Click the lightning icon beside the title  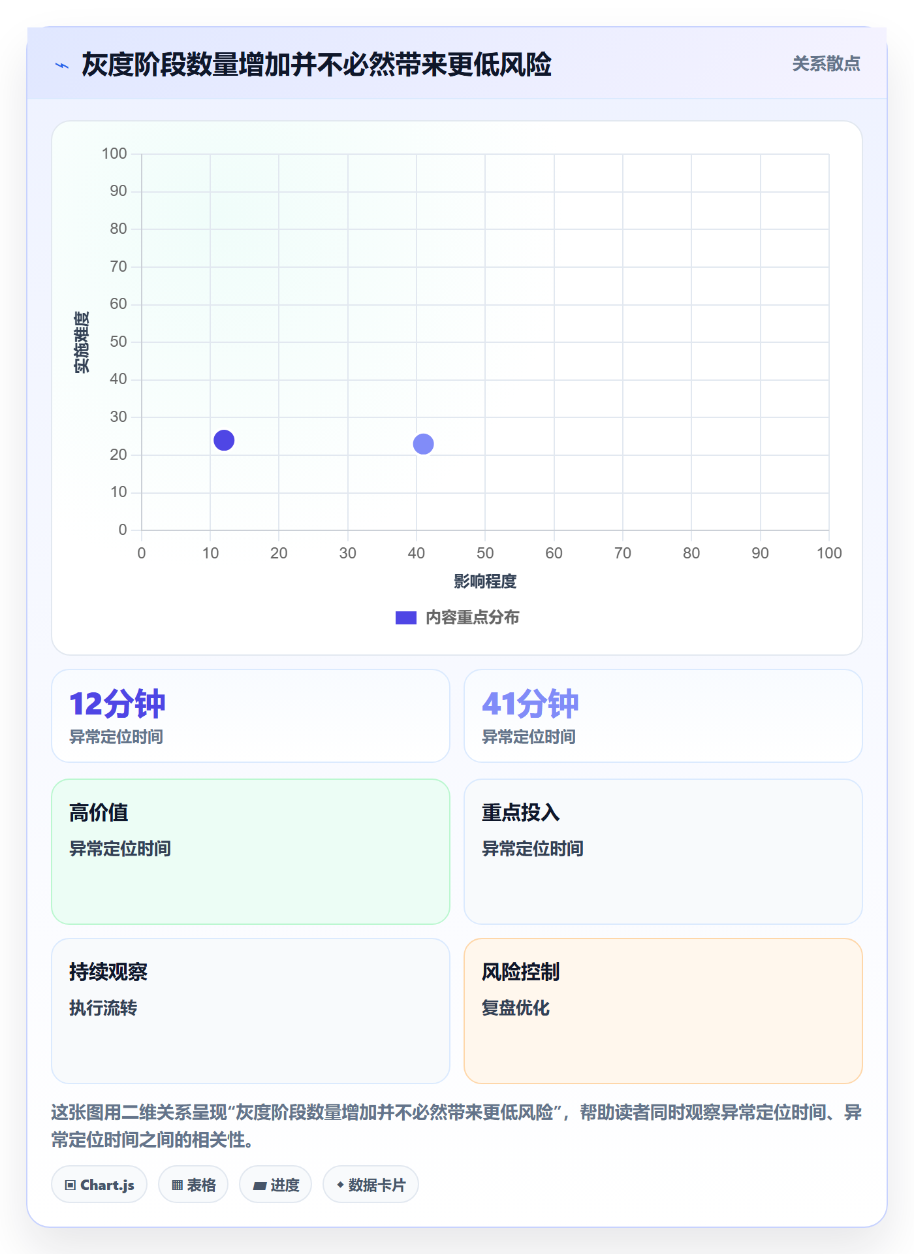(x=62, y=65)
